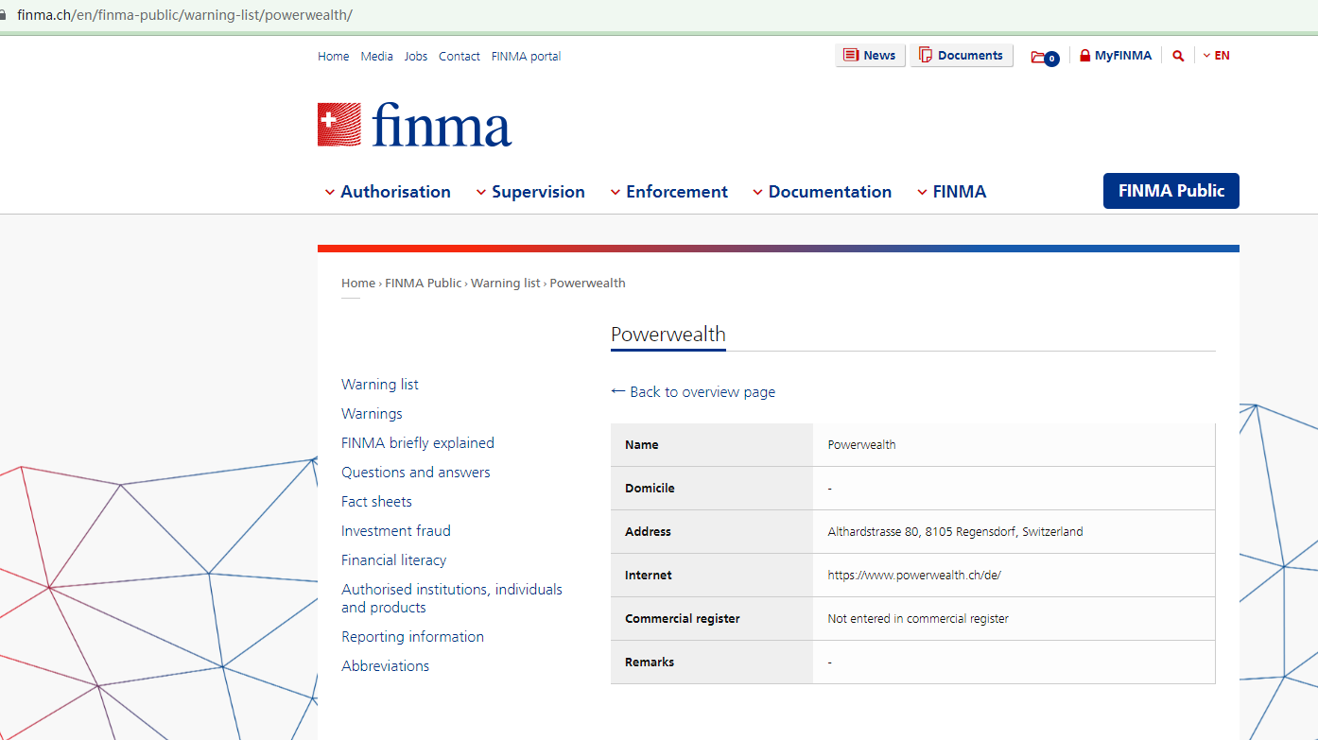Go to Questions and answers page

(x=415, y=473)
